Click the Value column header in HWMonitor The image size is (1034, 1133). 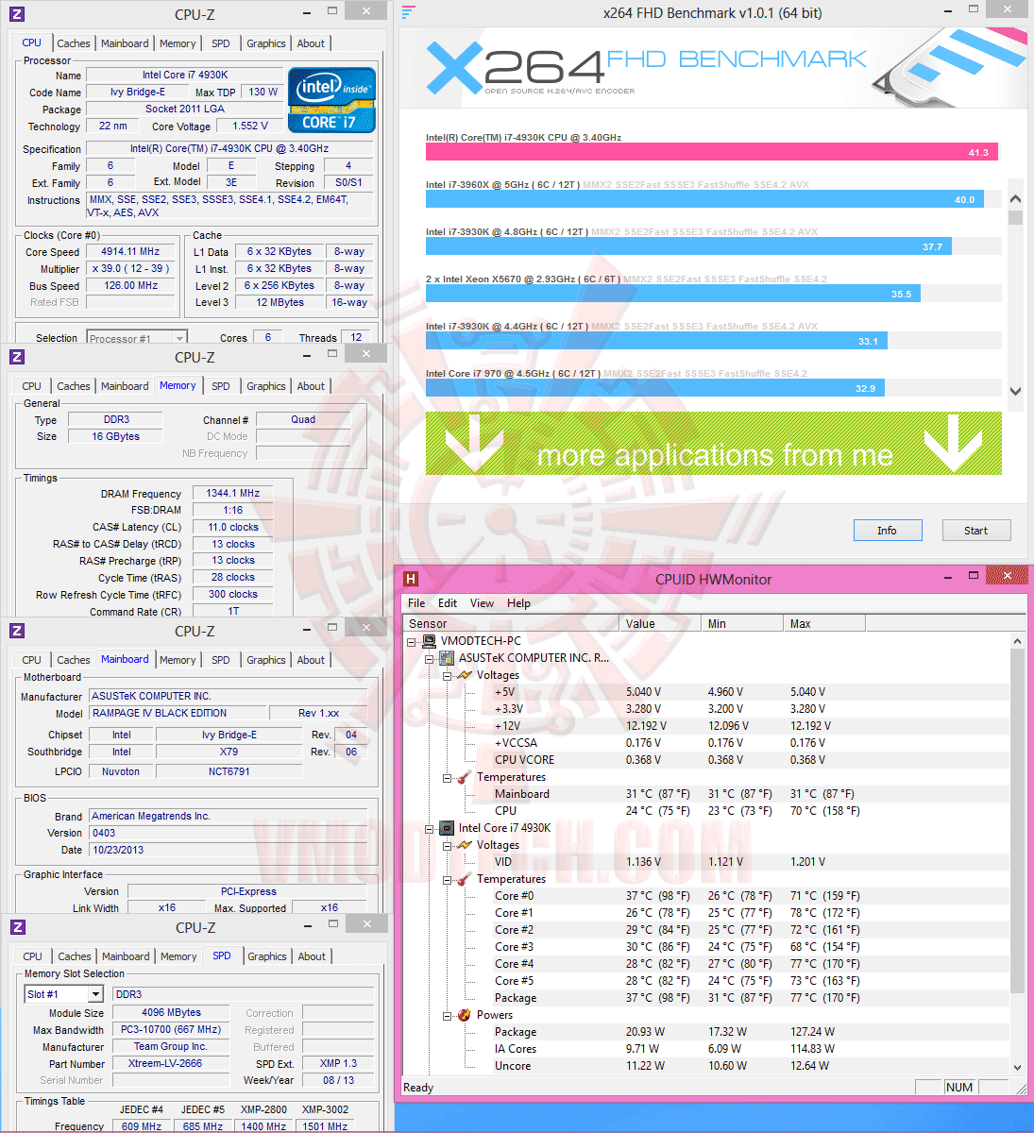[661, 623]
